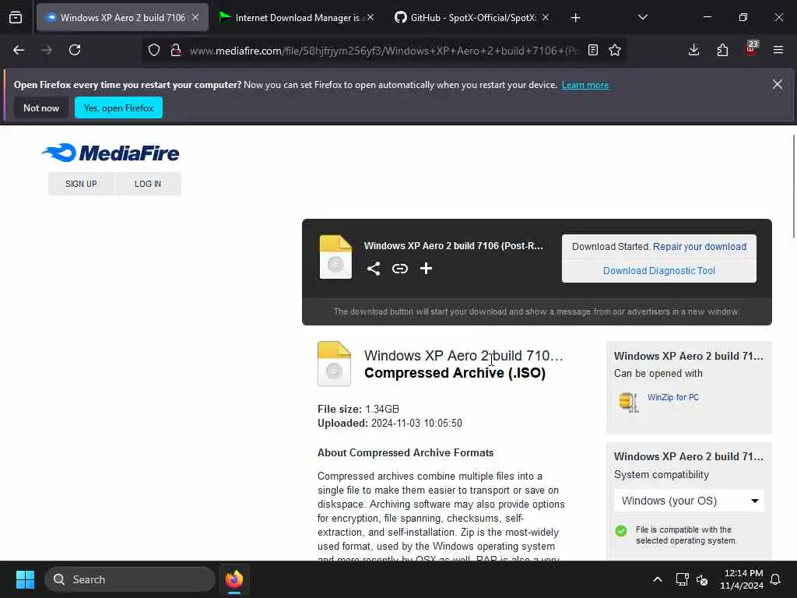List all tabs with the chevron

642,17
